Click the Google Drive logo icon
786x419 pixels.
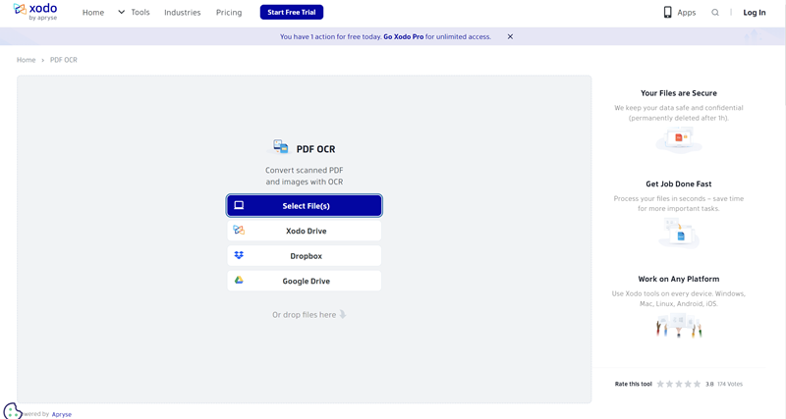239,281
